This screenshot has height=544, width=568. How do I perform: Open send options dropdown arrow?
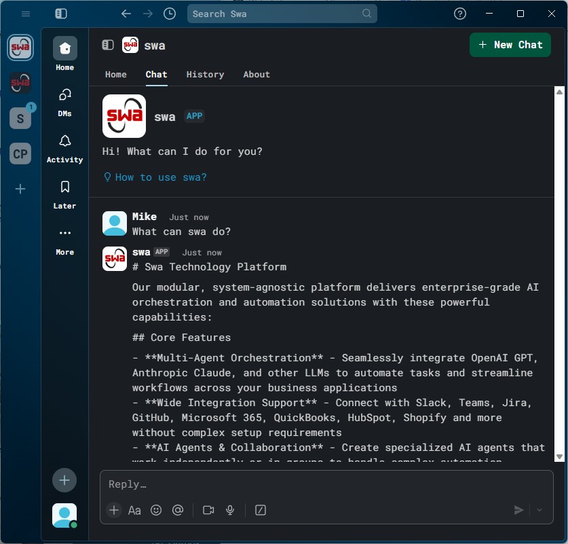coord(539,510)
